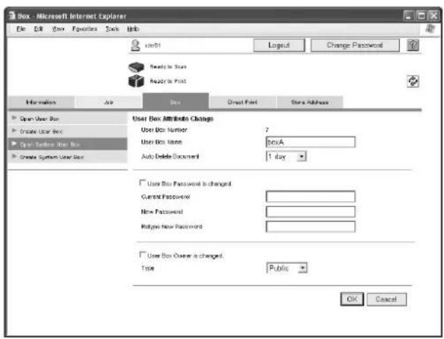Enable User Box Owner is changed checkbox
The image size is (444, 339).
142,255
